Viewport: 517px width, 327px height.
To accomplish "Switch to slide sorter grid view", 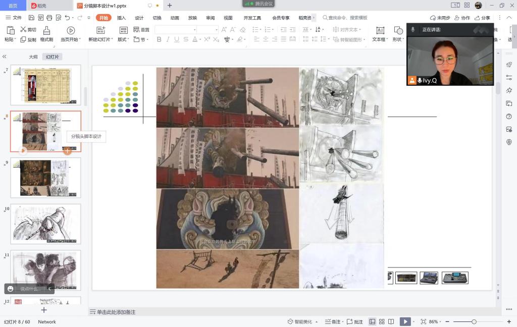I will pyautogui.click(x=382, y=321).
